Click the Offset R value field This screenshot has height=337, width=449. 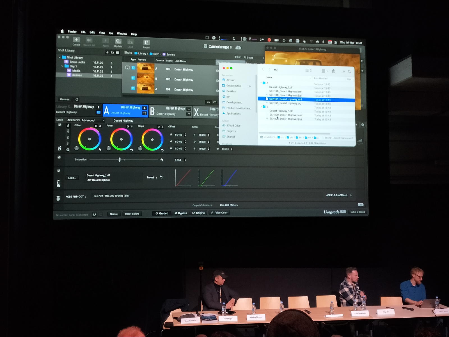point(179,135)
